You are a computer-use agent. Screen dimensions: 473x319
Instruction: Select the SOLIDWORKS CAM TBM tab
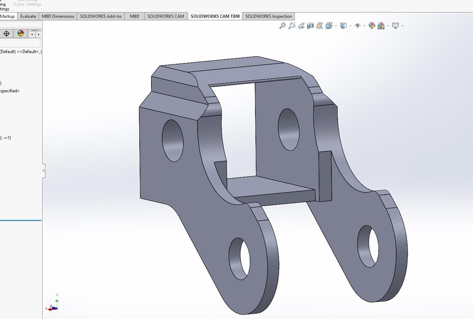[215, 16]
